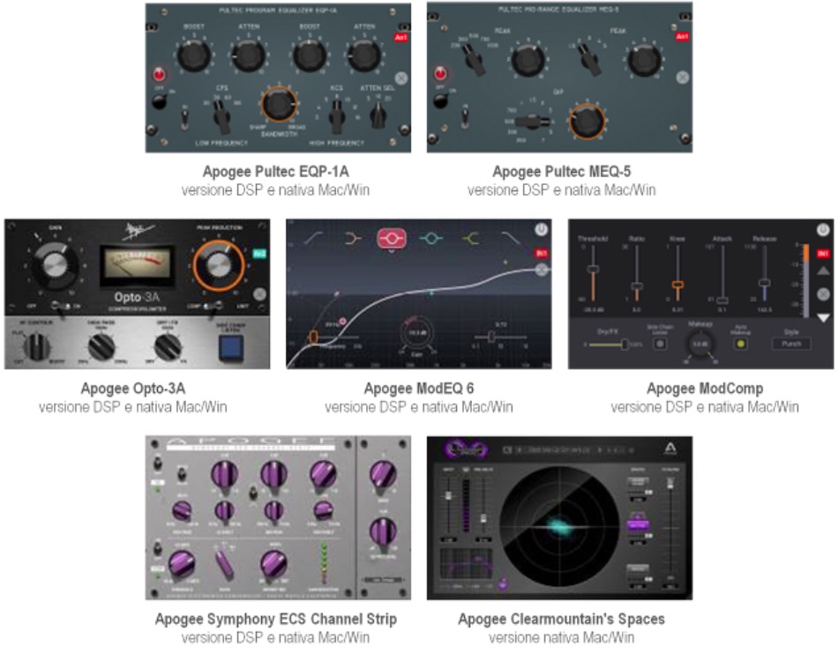838x661 pixels.
Task: Click the Apogee Pultec EQP-1A title
Action: pos(276,172)
